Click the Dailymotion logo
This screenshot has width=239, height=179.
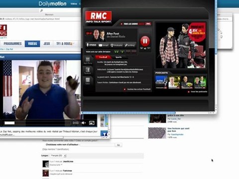(52, 3)
